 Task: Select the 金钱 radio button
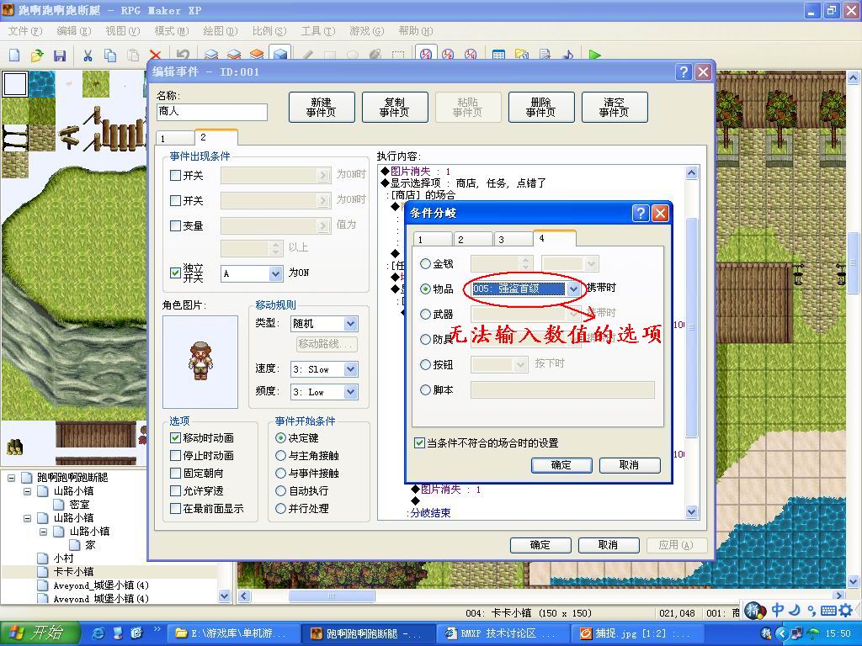point(425,263)
